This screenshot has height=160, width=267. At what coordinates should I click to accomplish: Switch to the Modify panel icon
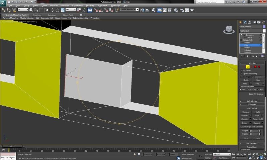coord(245,22)
